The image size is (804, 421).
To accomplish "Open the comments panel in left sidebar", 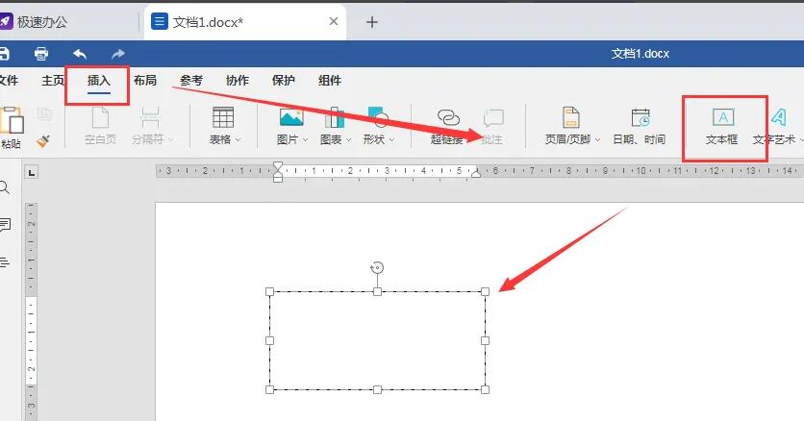I will tap(5, 224).
